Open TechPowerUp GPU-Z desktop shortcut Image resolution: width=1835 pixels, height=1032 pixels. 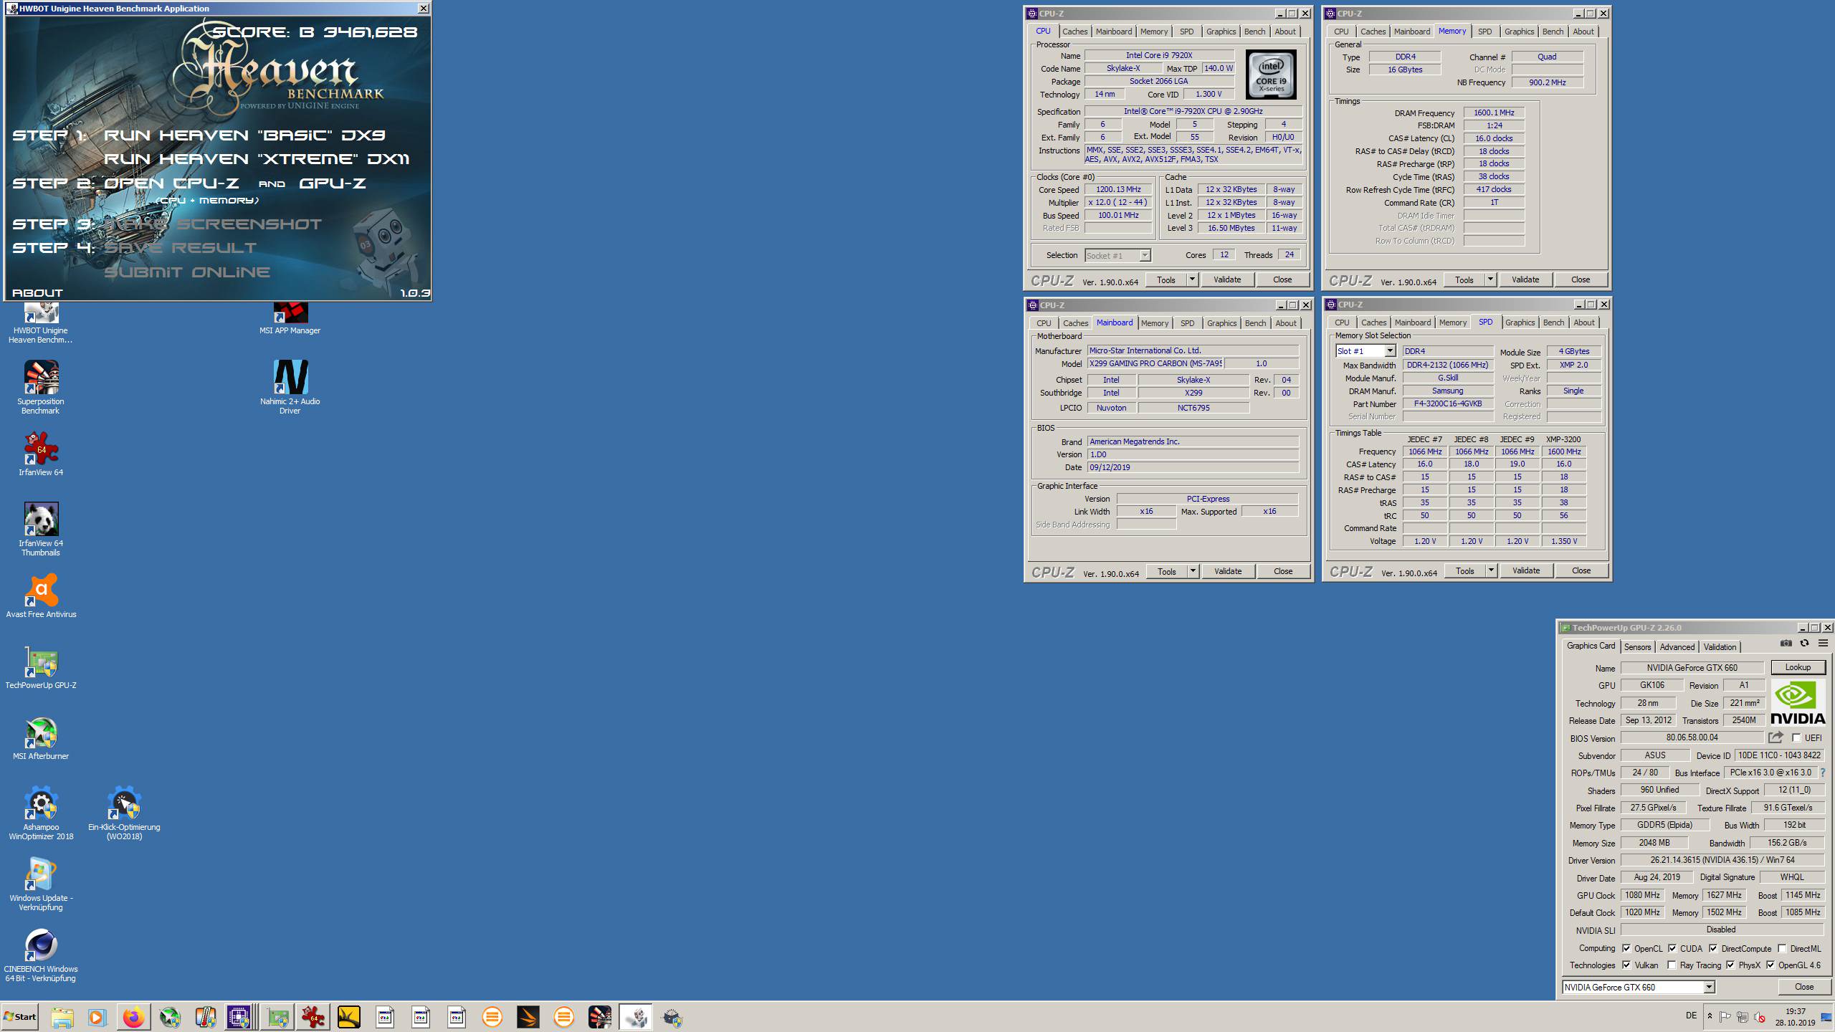(x=41, y=666)
